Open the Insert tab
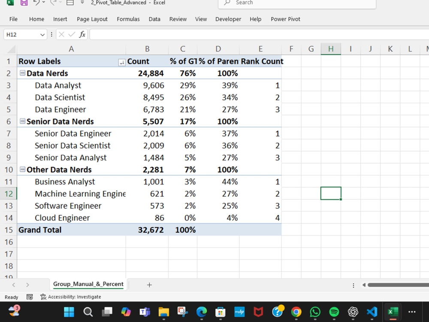This screenshot has width=429, height=322. click(60, 19)
